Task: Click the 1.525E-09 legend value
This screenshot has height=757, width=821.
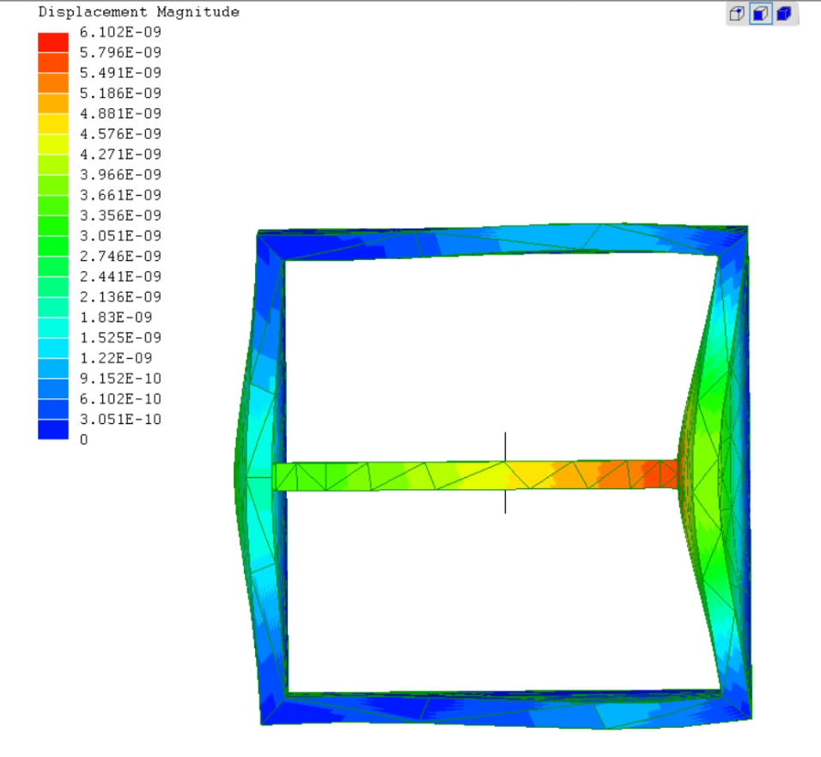Action: pos(120,338)
